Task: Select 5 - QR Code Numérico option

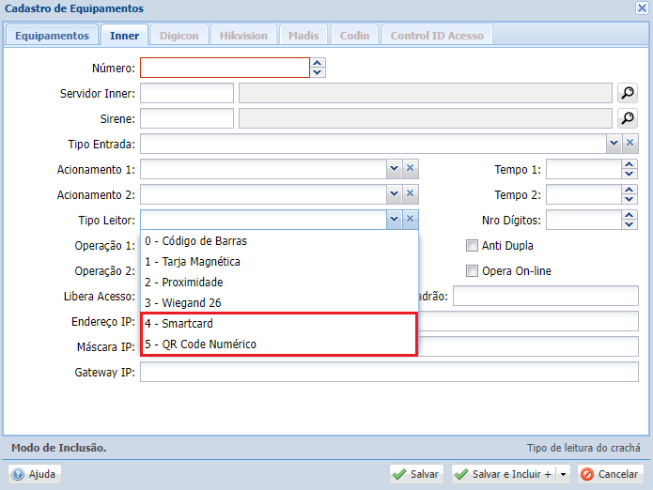Action: (279, 344)
